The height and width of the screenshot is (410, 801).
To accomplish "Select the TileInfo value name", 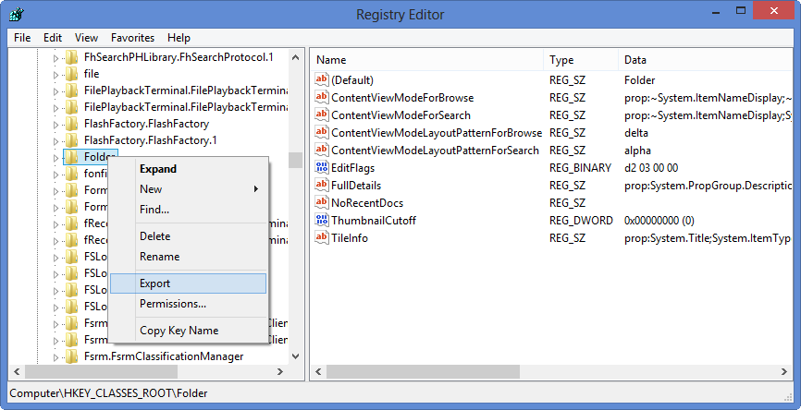I will [x=350, y=237].
